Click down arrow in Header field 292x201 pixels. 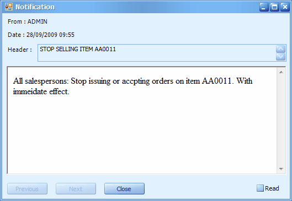coord(280,57)
